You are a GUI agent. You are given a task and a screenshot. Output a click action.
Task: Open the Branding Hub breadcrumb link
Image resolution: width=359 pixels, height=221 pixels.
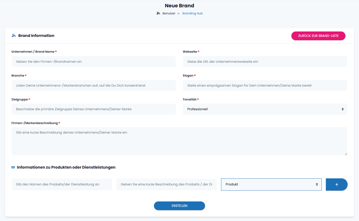pyautogui.click(x=193, y=13)
